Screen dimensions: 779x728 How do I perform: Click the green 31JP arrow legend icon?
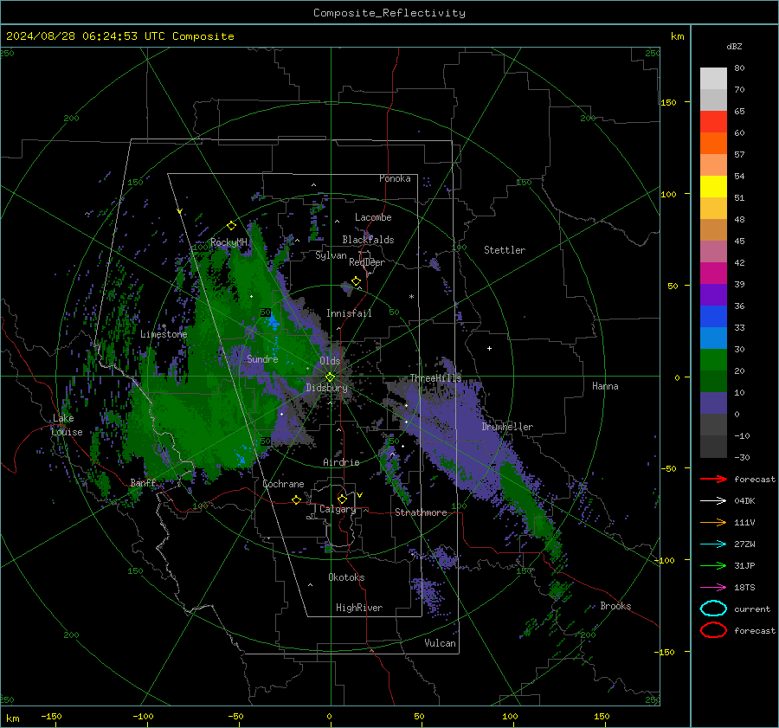713,565
